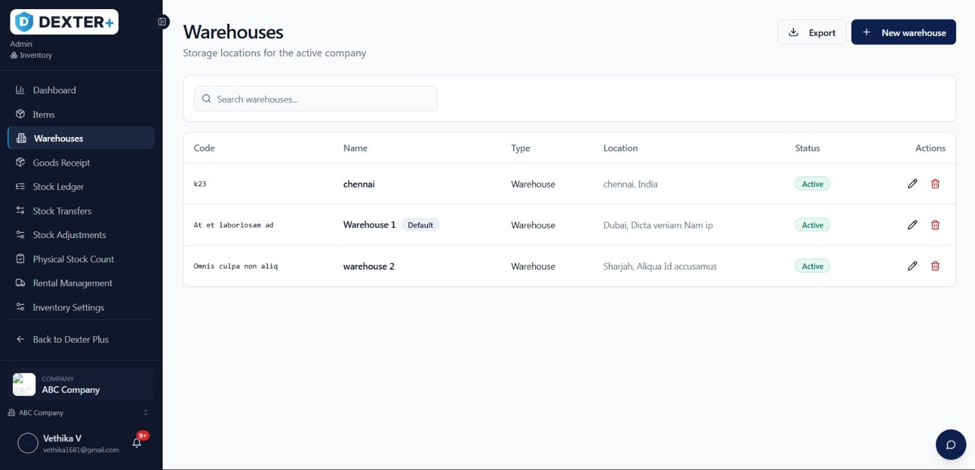The image size is (975, 470).
Task: Edit the chennai warehouse with the pencil icon
Action: (912, 184)
